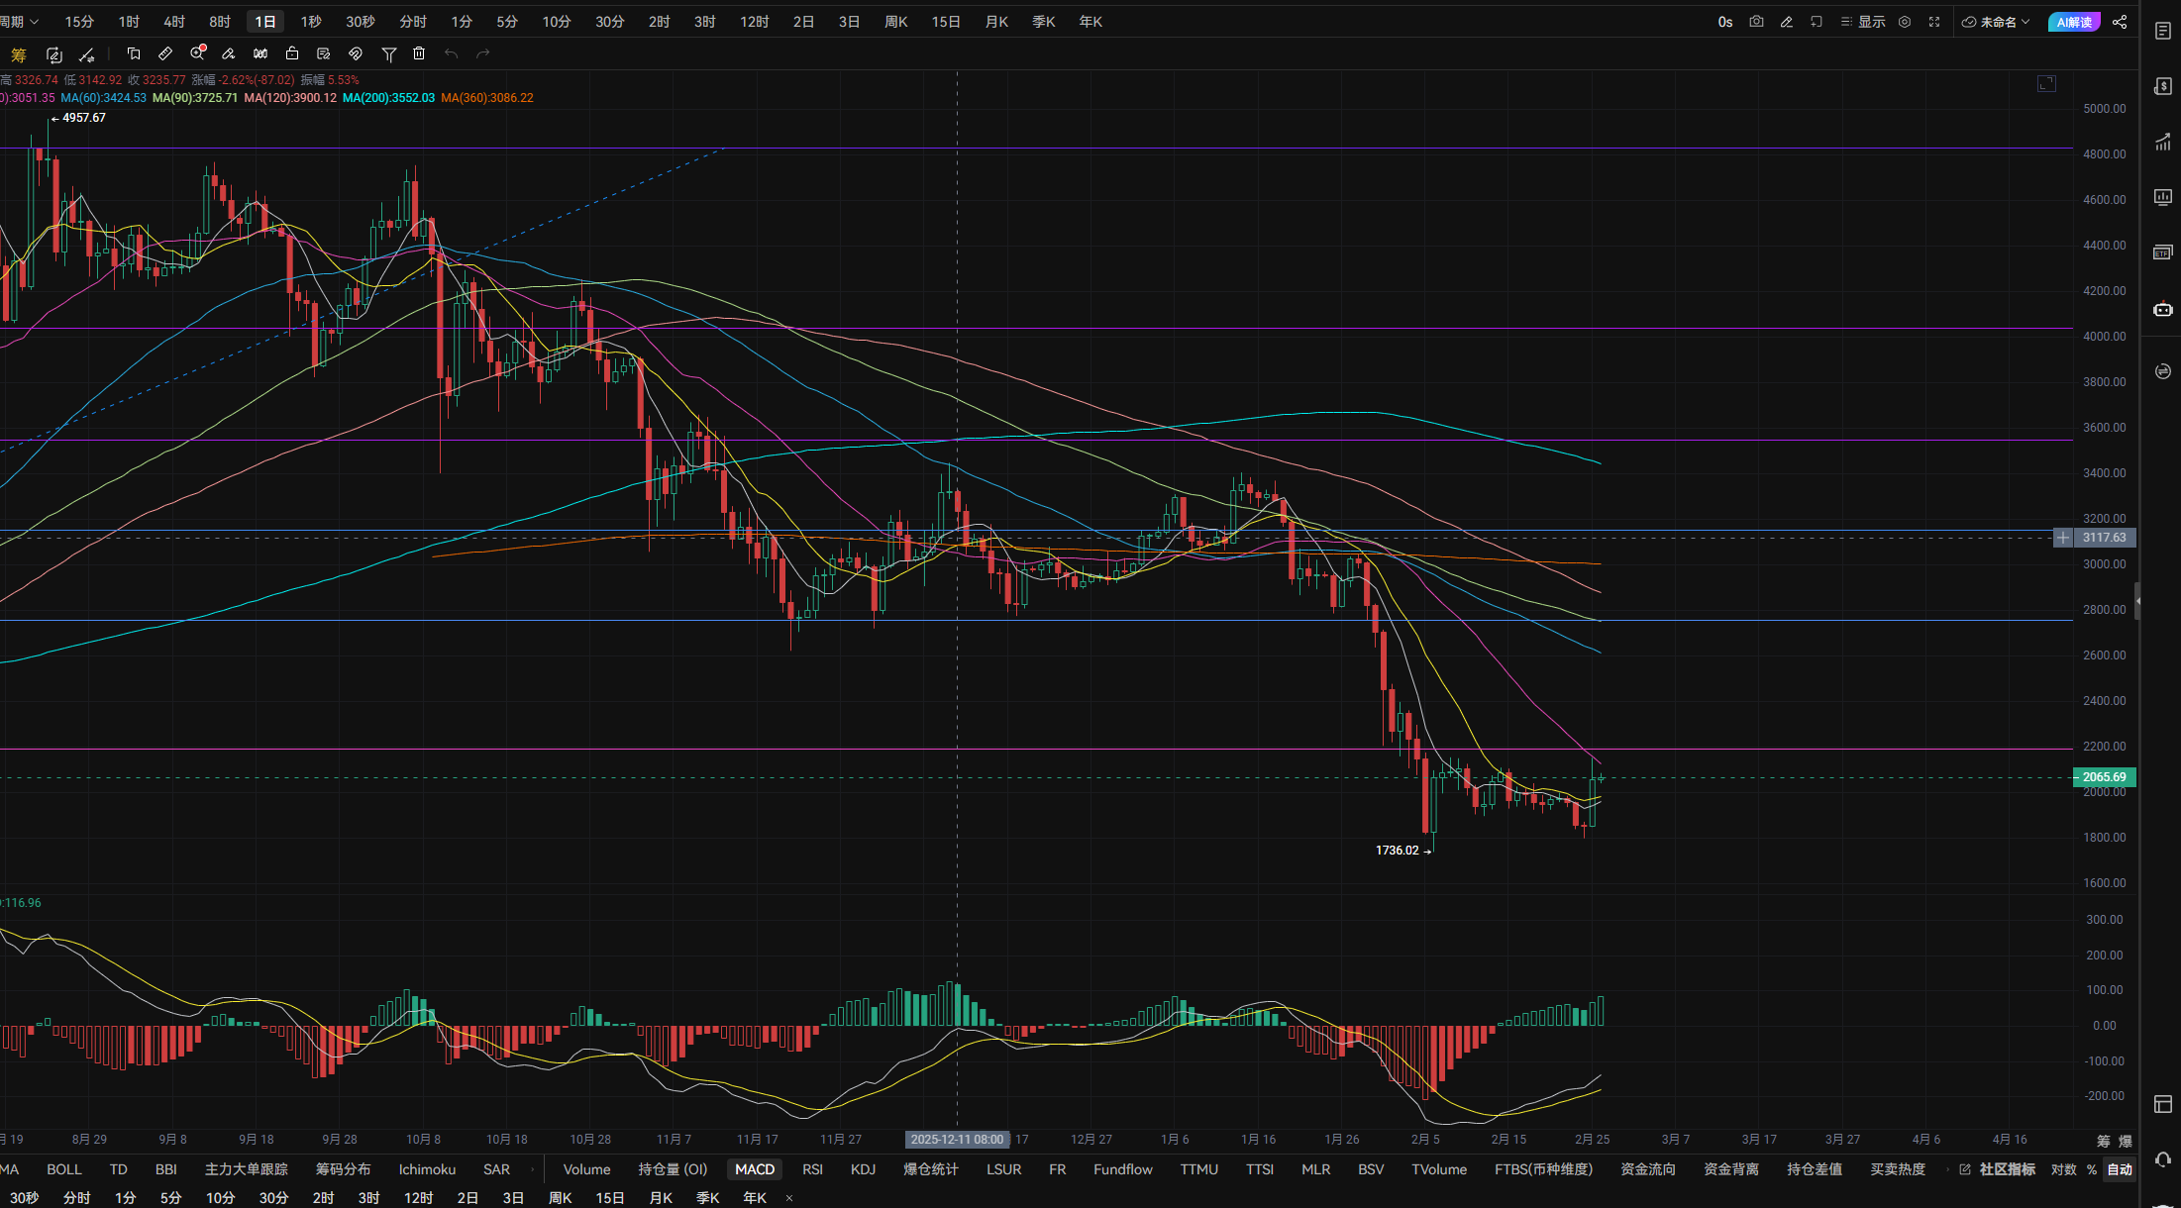Select the ruler measure tool

point(165,53)
